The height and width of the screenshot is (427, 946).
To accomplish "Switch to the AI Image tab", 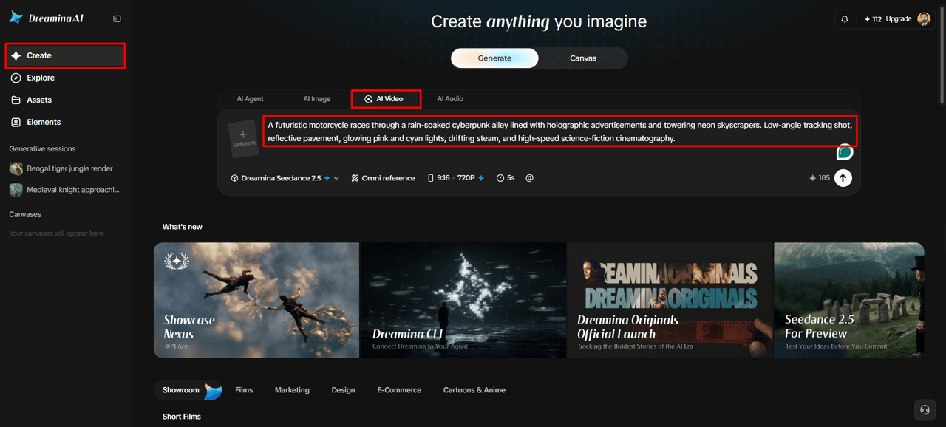I will [316, 99].
